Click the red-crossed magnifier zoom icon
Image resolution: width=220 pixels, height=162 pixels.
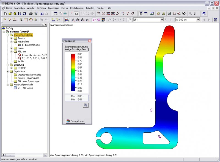coord(179,14)
